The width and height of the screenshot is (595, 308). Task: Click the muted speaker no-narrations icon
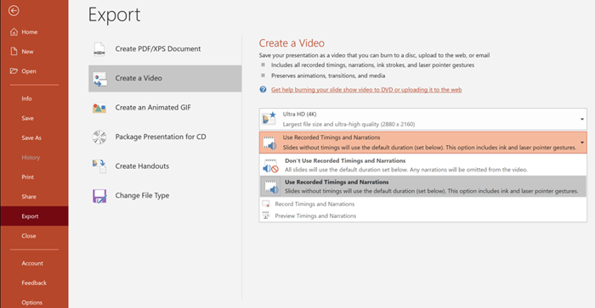(270, 166)
